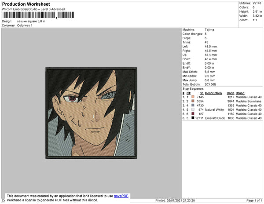The height and width of the screenshot is (204, 264).
Task: Select the Min Stitch value '0.2 mm'
Action: [210, 76]
